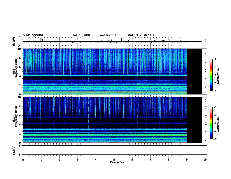Click the time axis tick label "5"
The height and width of the screenshot is (179, 231).
[114, 160]
